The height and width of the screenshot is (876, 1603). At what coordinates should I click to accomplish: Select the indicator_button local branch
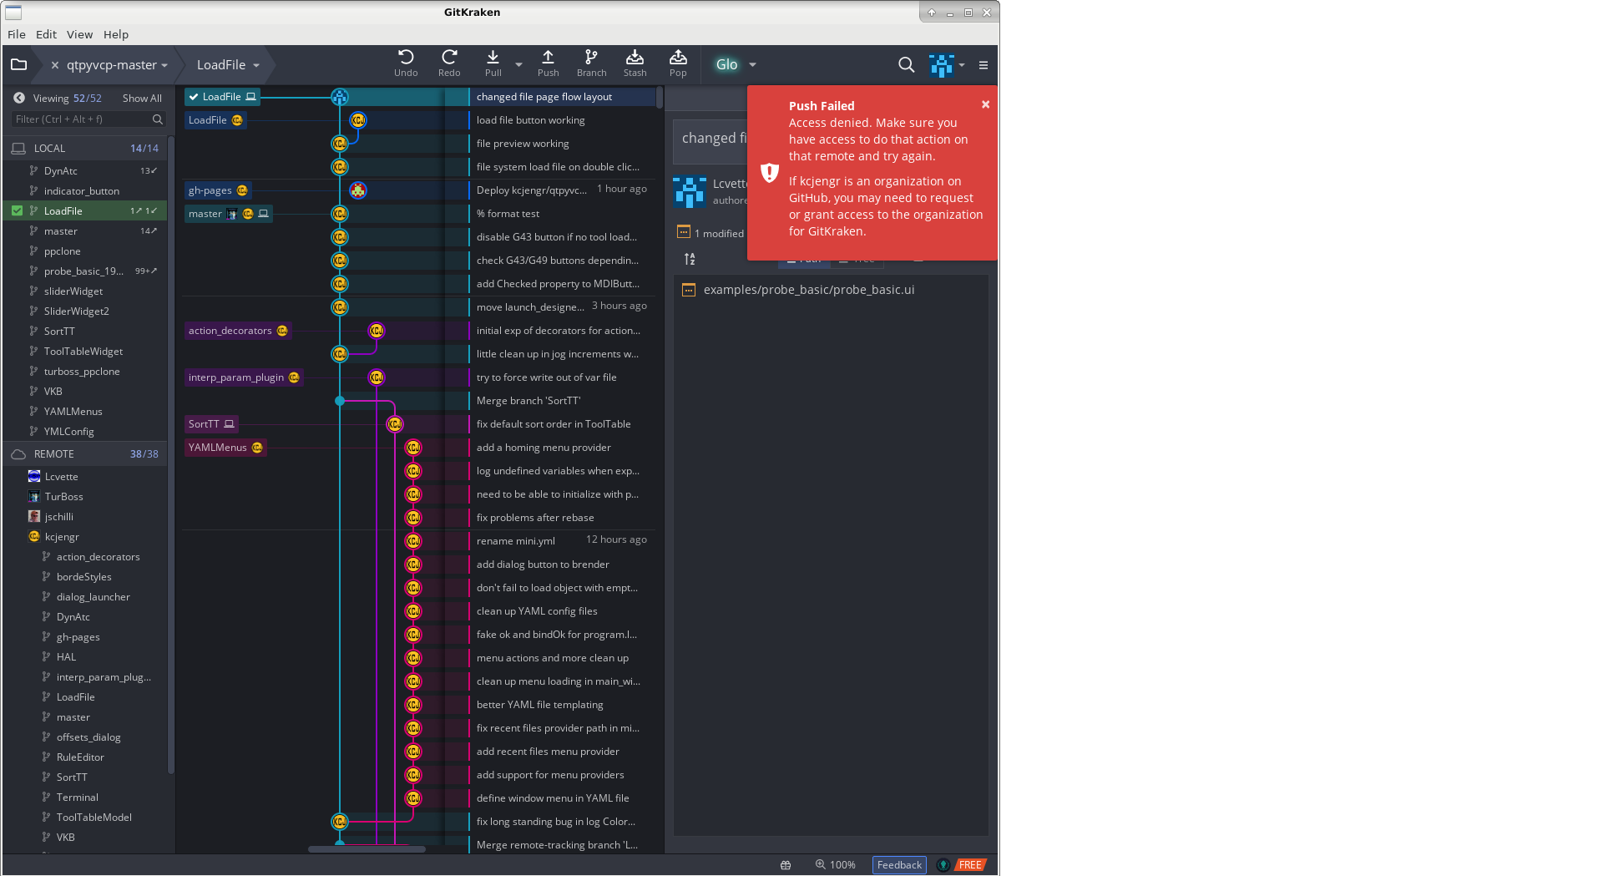84,190
